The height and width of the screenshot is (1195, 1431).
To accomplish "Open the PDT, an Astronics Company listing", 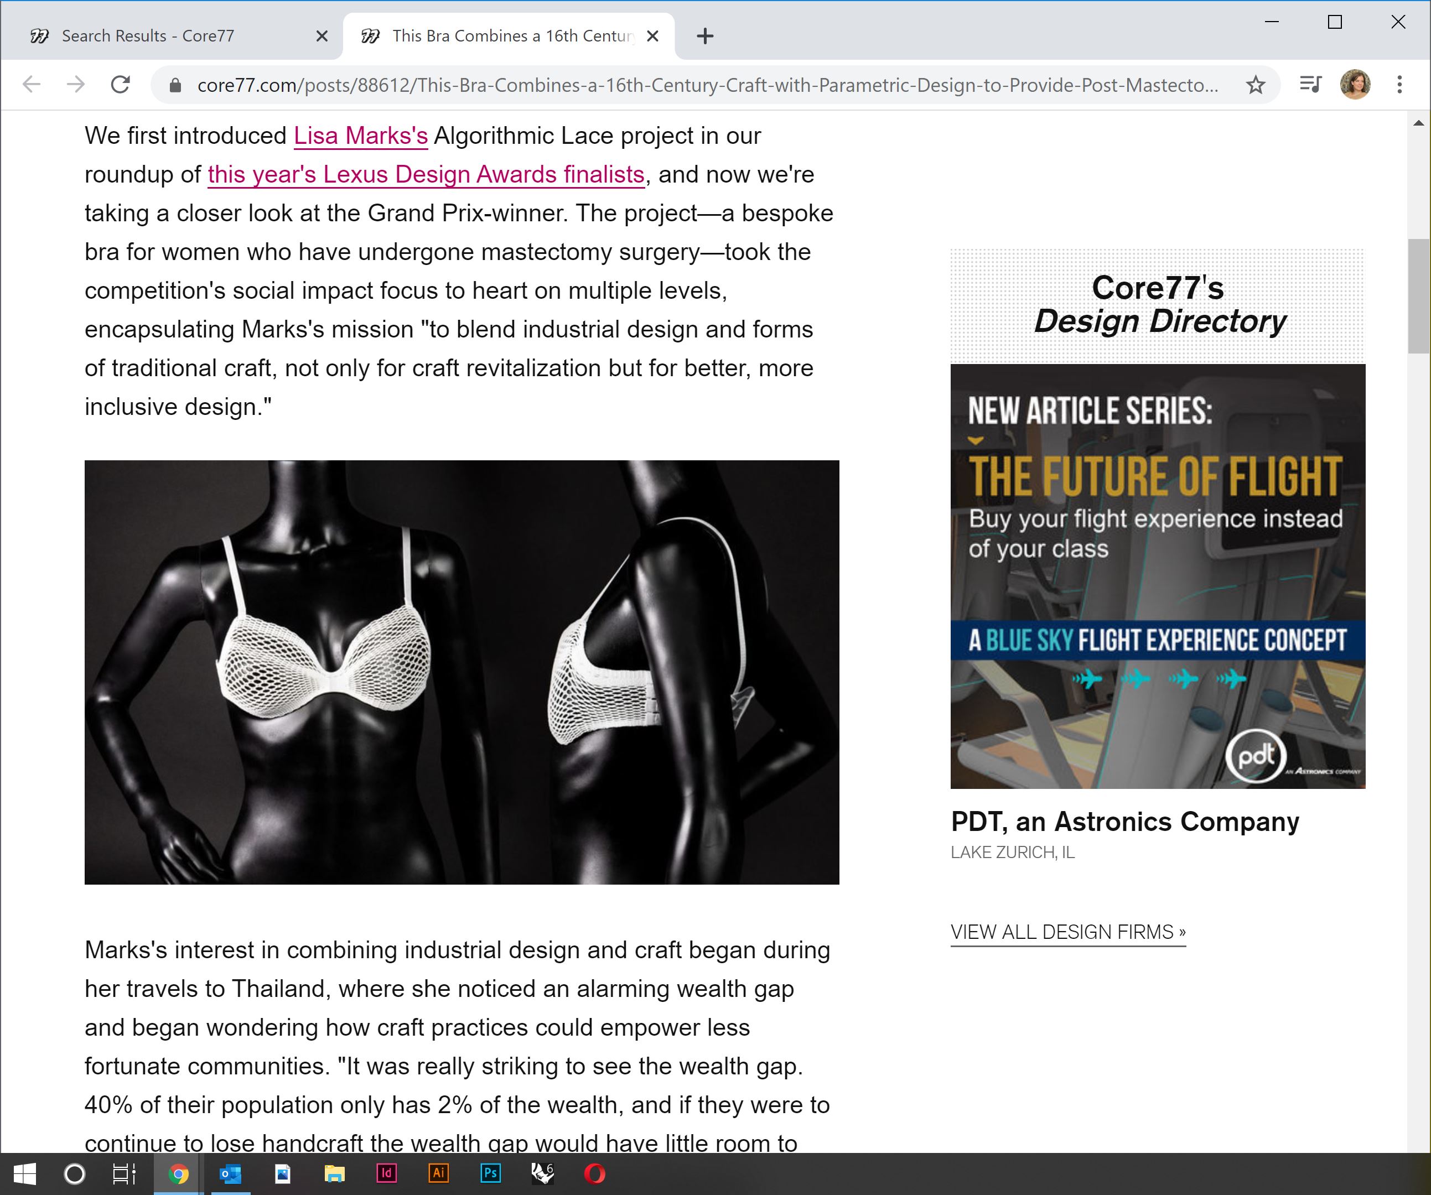I will [x=1124, y=822].
